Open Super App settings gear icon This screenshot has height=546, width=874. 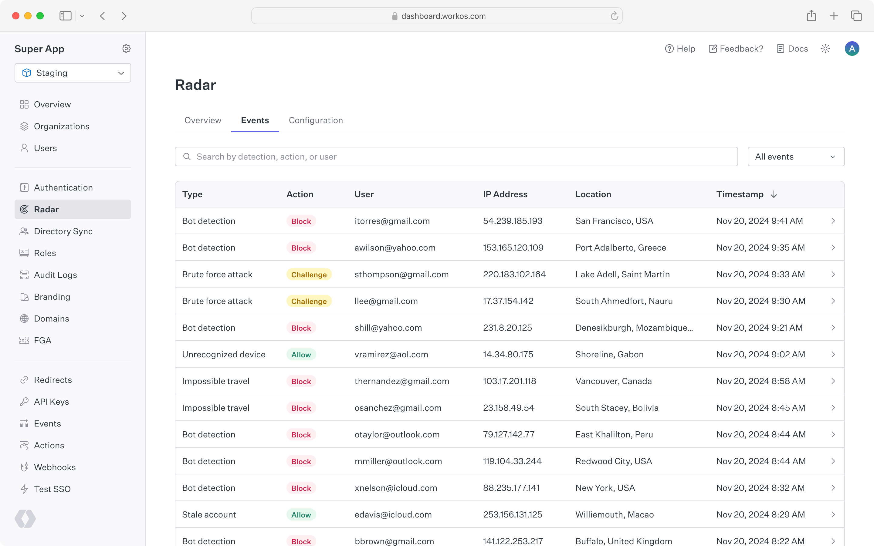126,49
